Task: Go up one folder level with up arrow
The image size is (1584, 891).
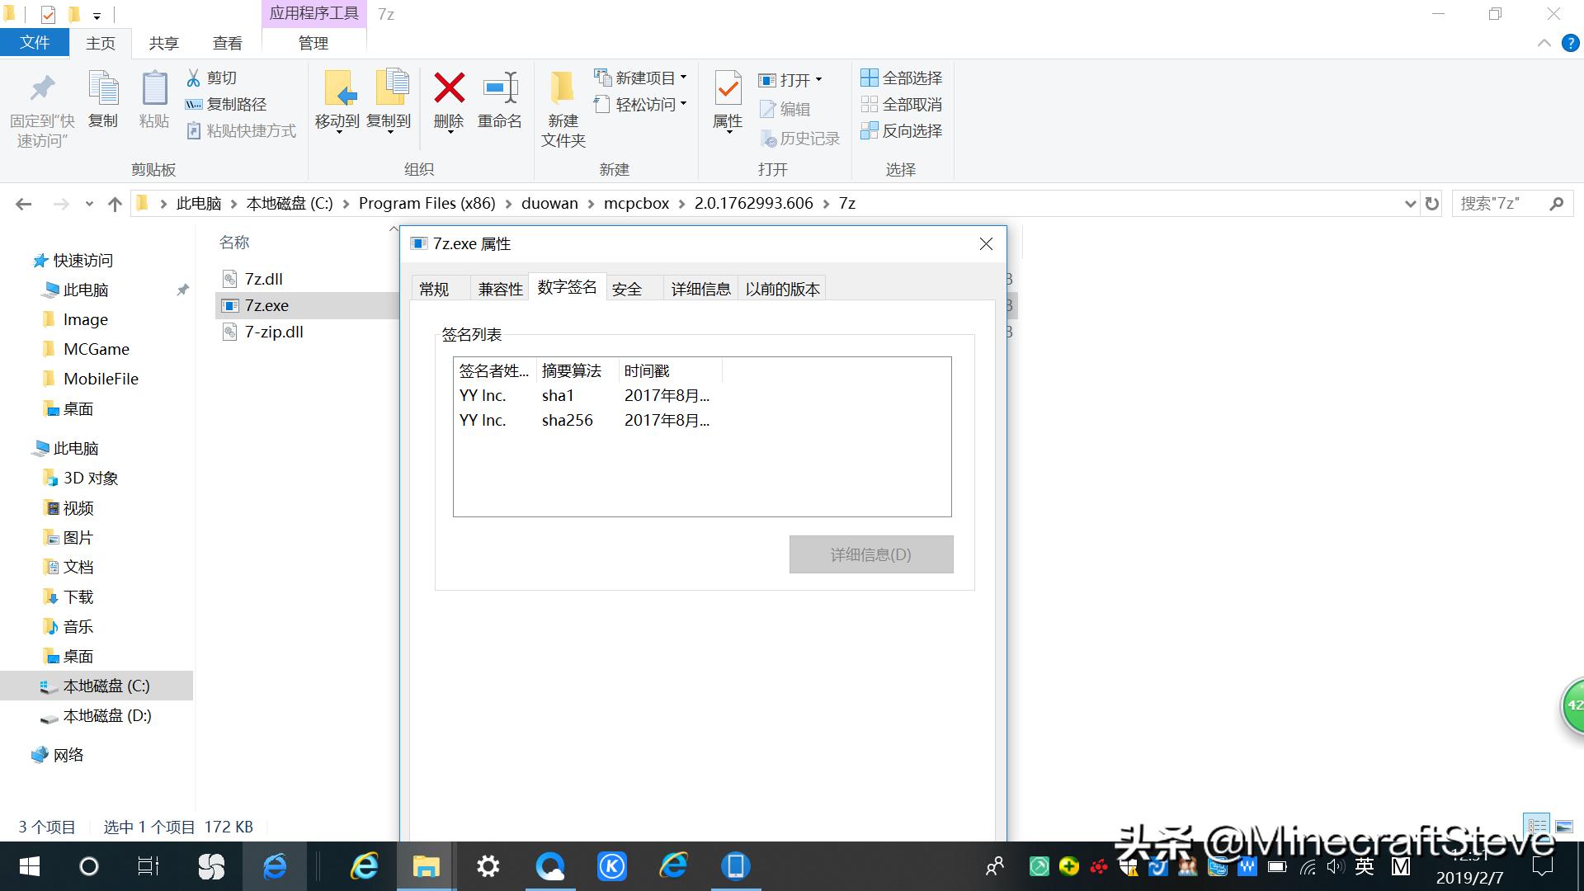Action: tap(115, 203)
